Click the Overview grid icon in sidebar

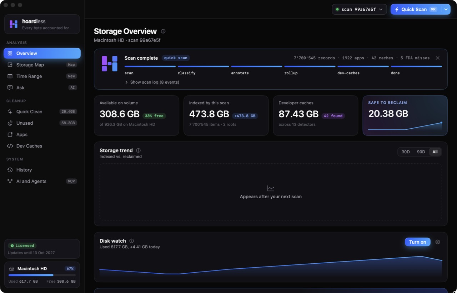coord(10,53)
